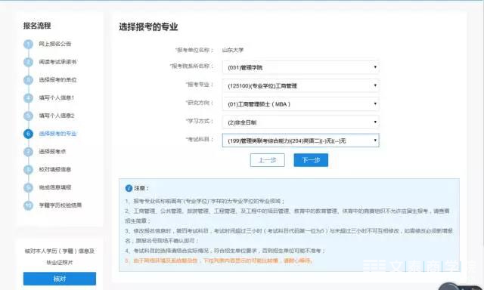This screenshot has height=290, width=484.
Task: Open the 报考专业 dropdown showing (125100)工商管理
Action: pyautogui.click(x=301, y=85)
